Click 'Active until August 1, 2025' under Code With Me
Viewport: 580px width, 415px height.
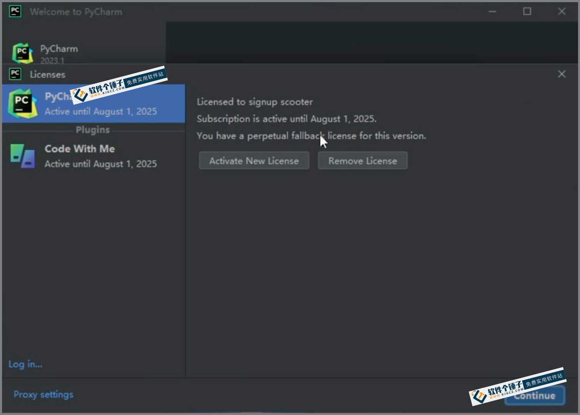pos(101,164)
